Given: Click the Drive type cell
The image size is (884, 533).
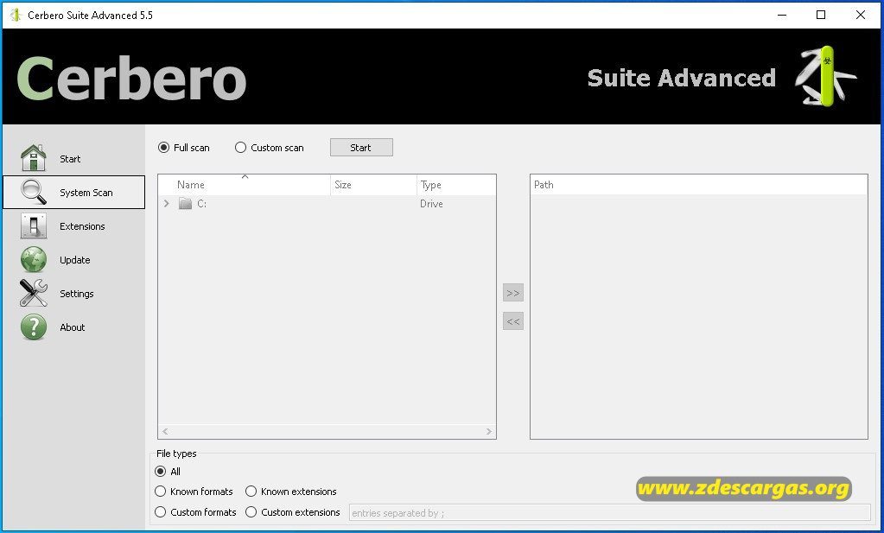Looking at the screenshot, I should click(431, 204).
